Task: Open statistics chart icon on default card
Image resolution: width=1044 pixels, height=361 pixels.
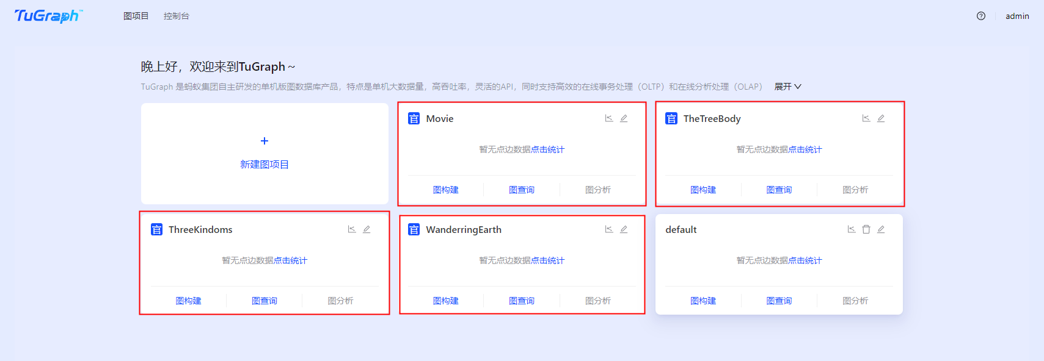Action: pos(852,229)
